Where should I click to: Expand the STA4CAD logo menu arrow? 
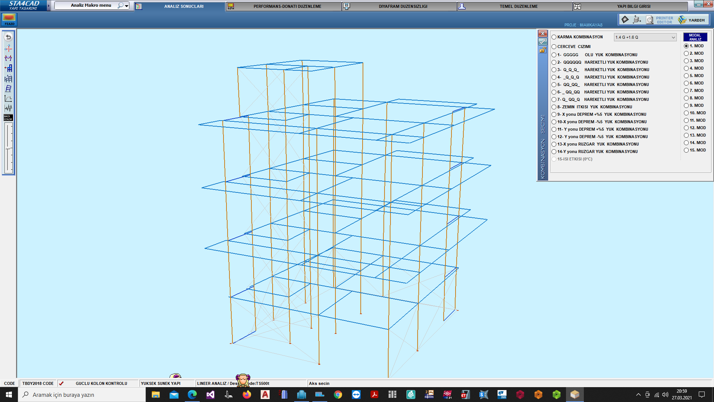(x=48, y=6)
